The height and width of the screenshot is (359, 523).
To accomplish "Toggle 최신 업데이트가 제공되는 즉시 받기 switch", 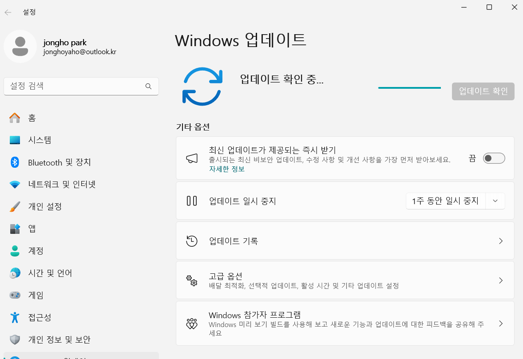I will click(494, 158).
